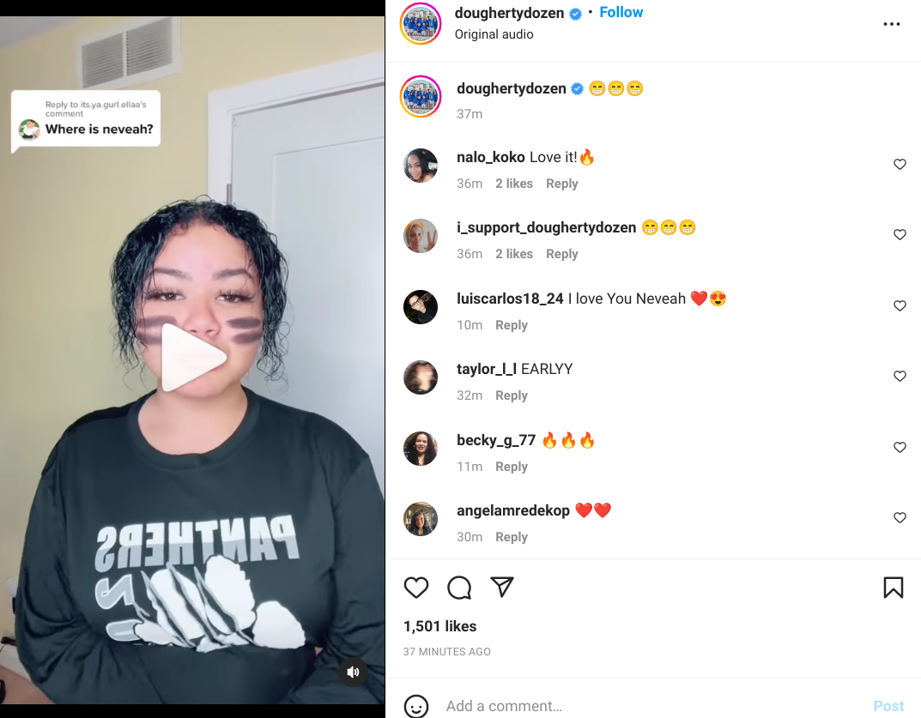The width and height of the screenshot is (921, 718).
Task: Open the three-dot more options menu
Action: [891, 24]
